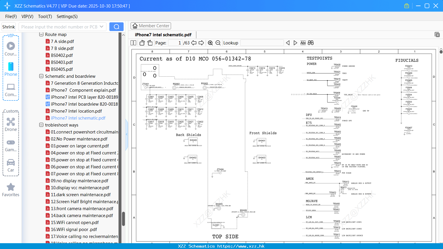Open the Car category

11,165
